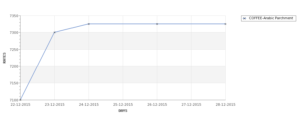The width and height of the screenshot is (303, 133).
Task: Click the data point marker at 22-12-2015
Action: coord(20,100)
